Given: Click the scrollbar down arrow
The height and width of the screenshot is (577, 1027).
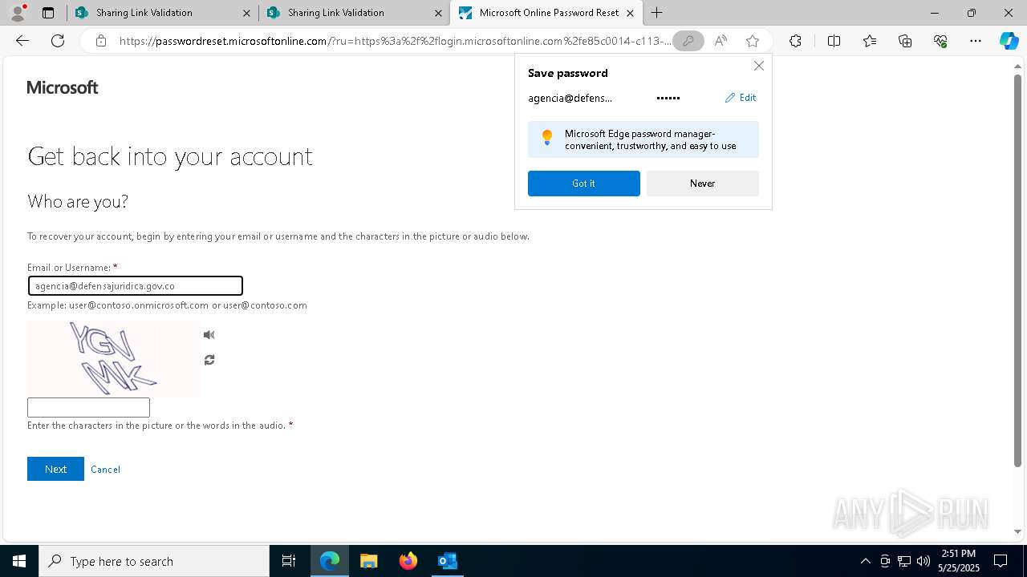Looking at the screenshot, I should pyautogui.click(x=1017, y=531).
